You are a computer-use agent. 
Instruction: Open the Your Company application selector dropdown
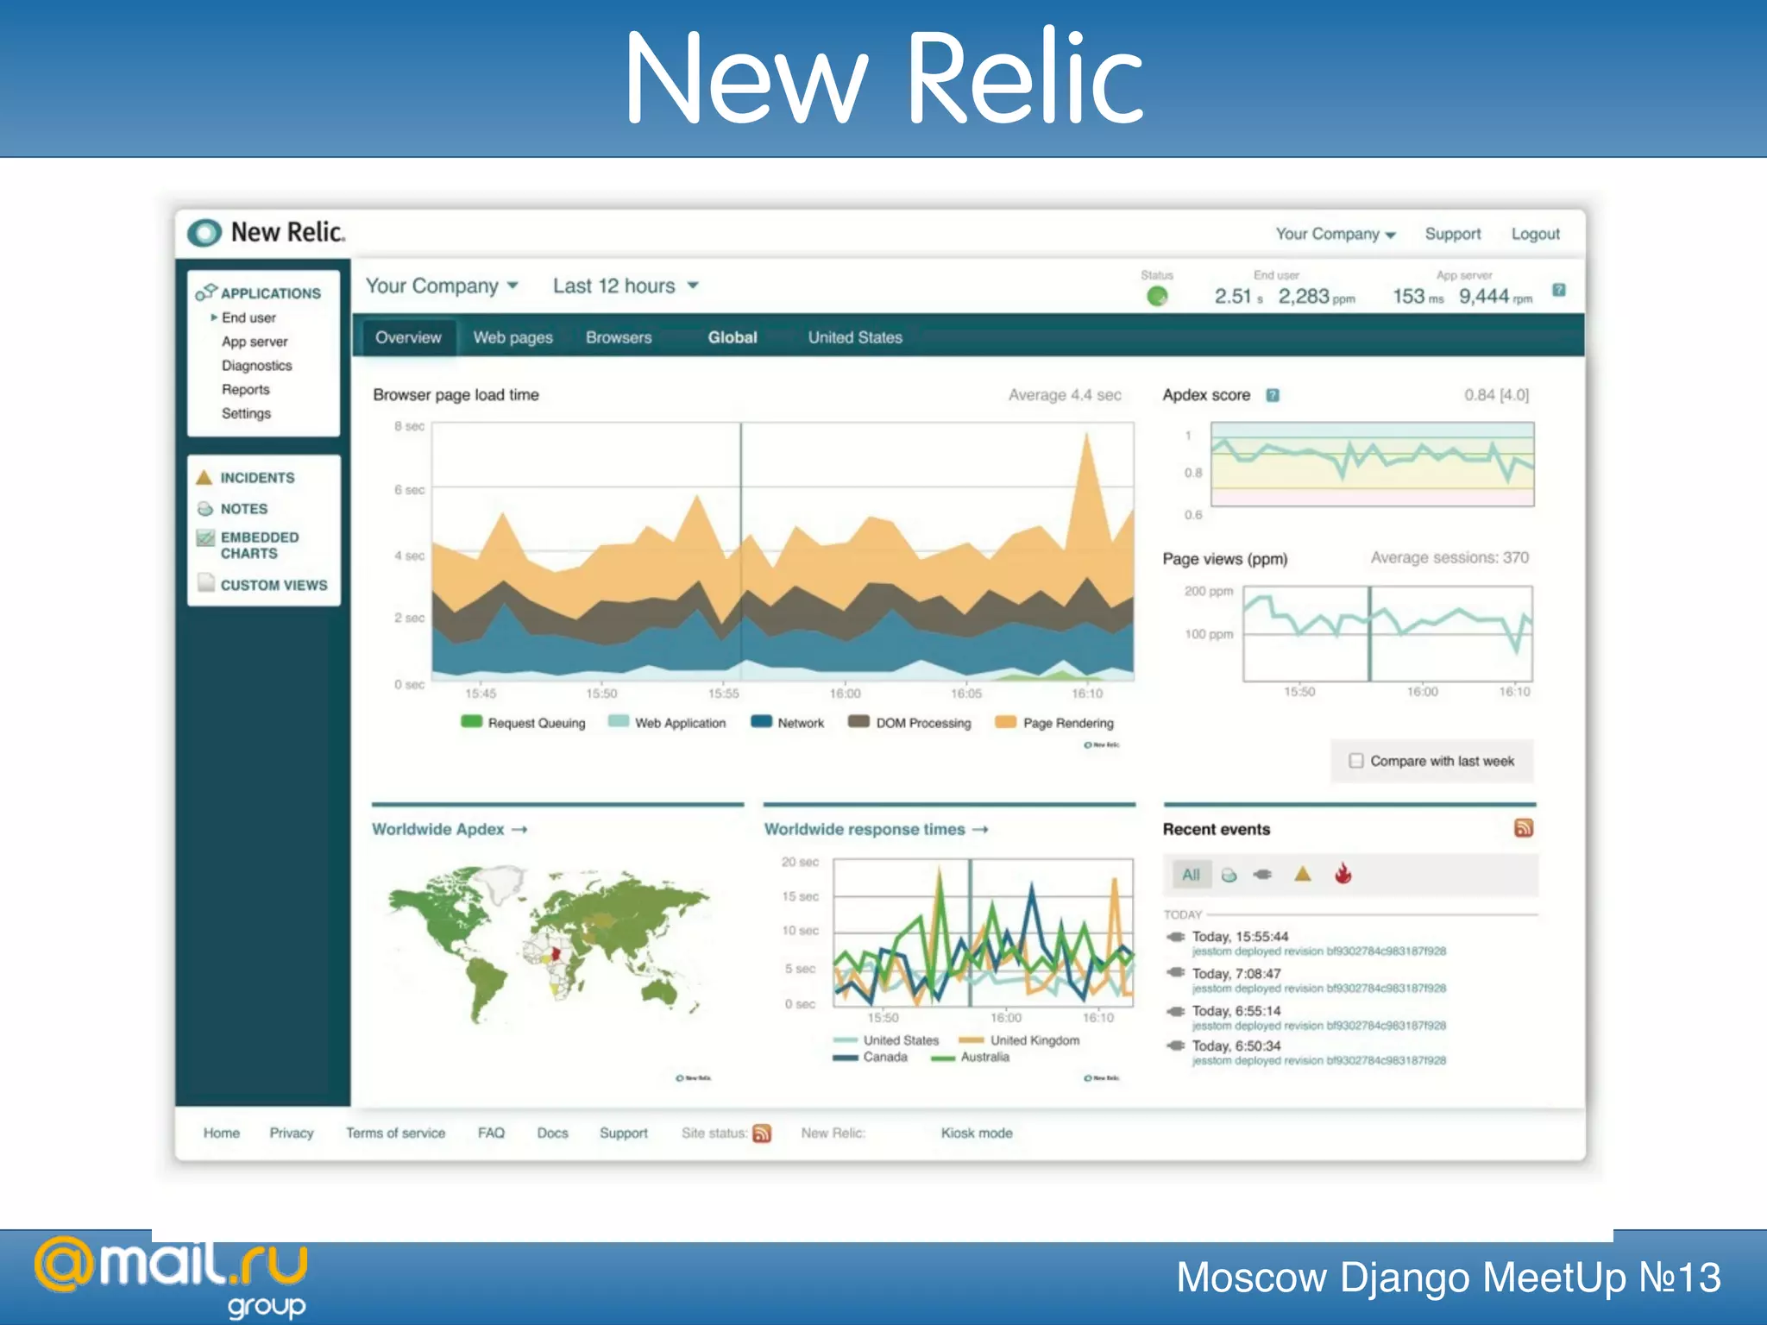pyautogui.click(x=442, y=286)
